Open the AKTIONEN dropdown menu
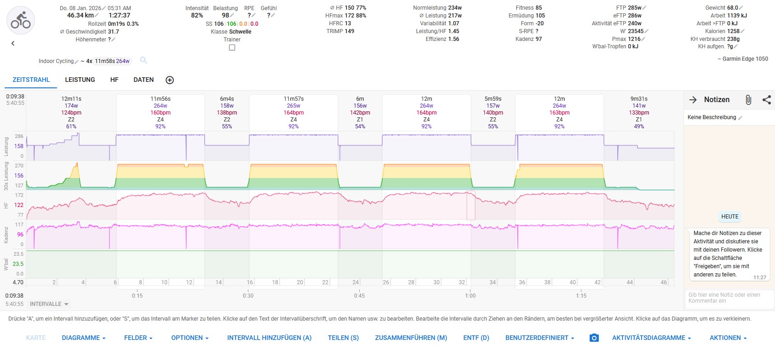775x345 pixels. (728, 338)
